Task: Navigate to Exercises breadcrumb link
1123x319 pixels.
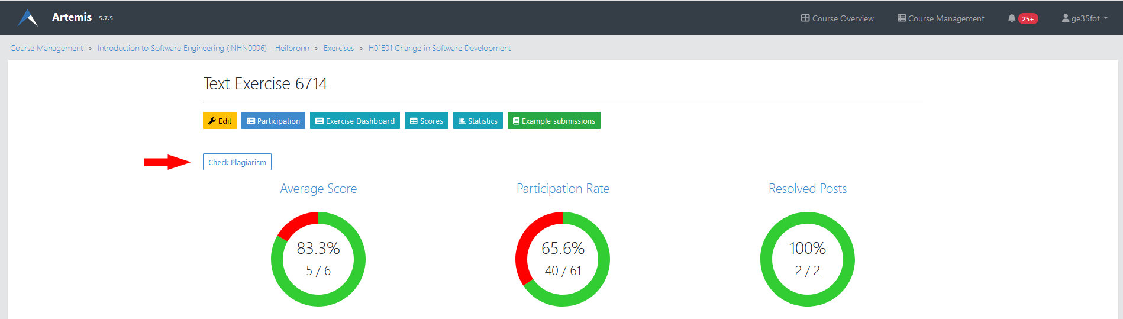Action: pyautogui.click(x=338, y=48)
